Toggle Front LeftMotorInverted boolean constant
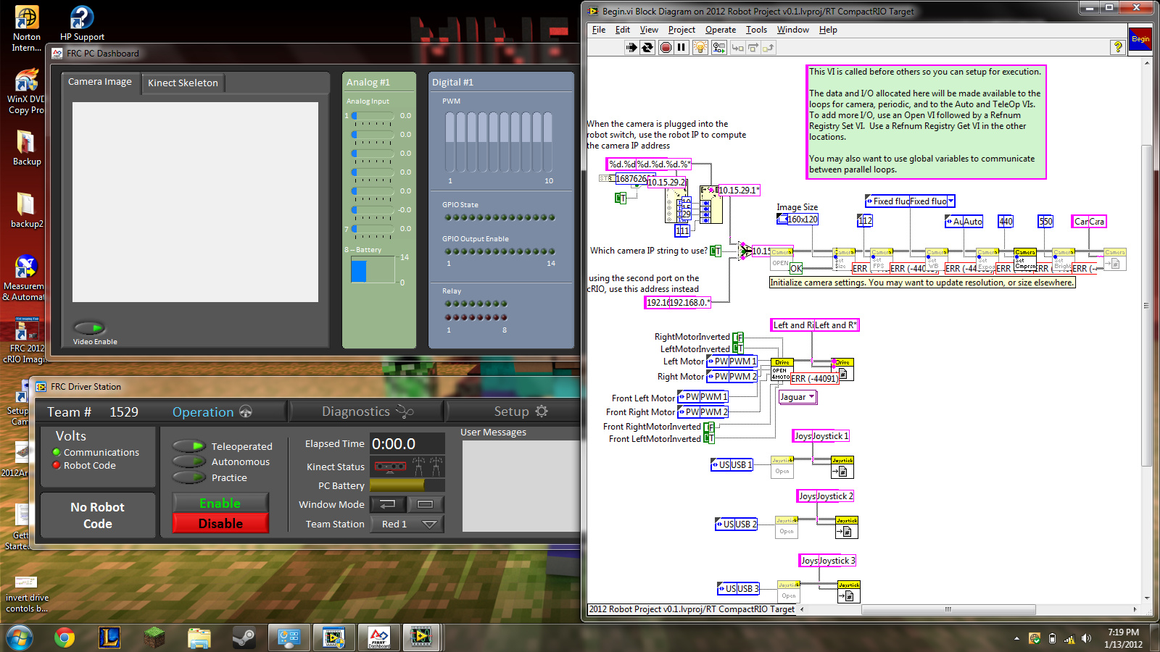The height and width of the screenshot is (652, 1160). 708,438
